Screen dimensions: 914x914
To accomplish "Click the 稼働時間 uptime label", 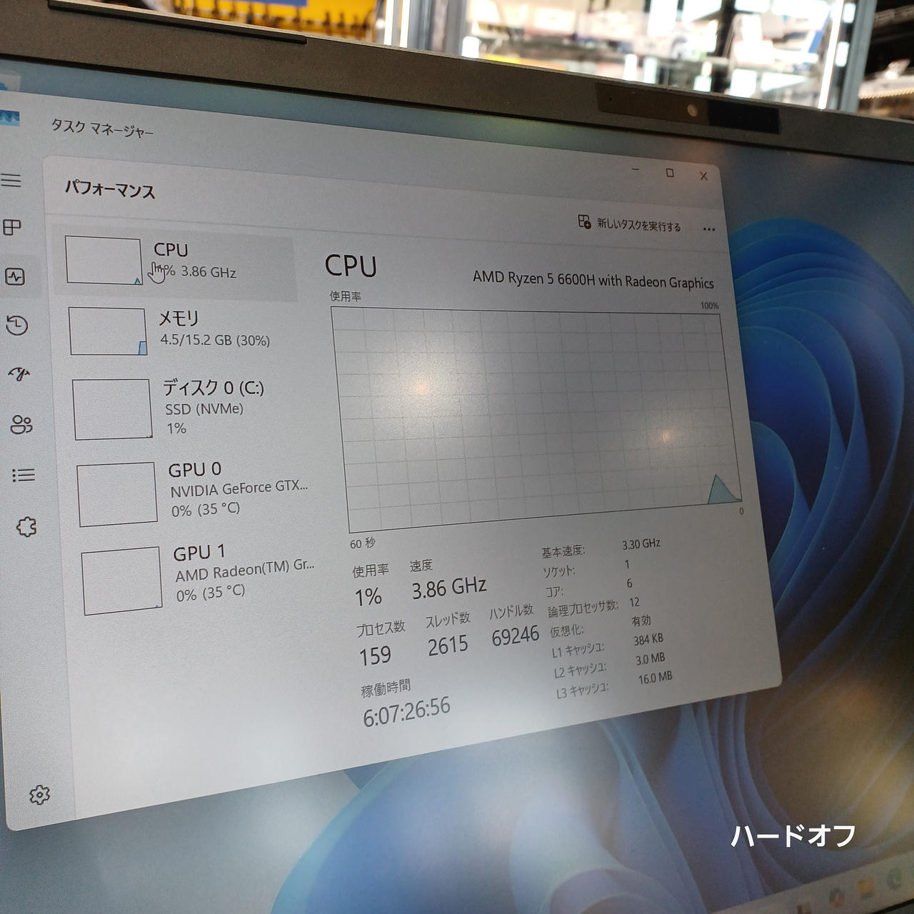I will click(386, 688).
